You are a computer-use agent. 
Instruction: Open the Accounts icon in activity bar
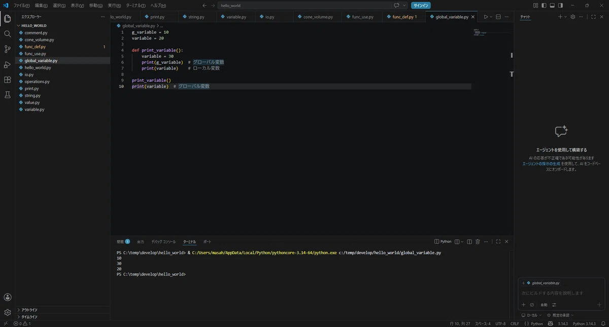coord(7,297)
